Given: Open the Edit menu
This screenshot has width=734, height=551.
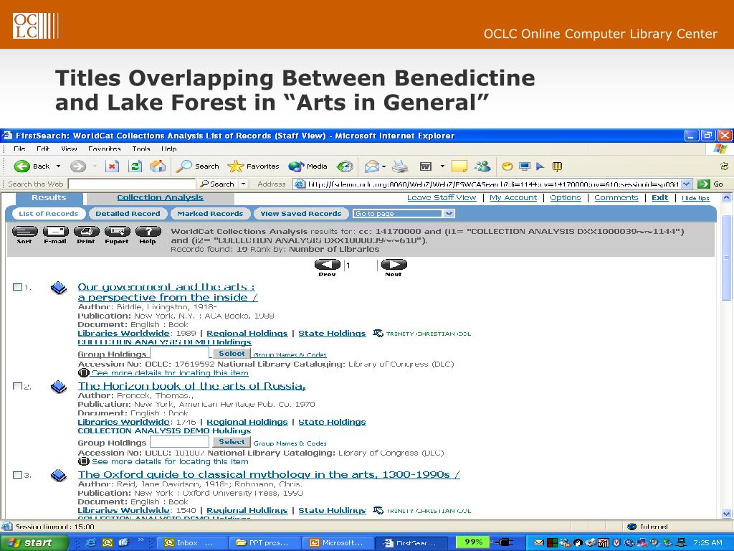Looking at the screenshot, I should coord(43,149).
